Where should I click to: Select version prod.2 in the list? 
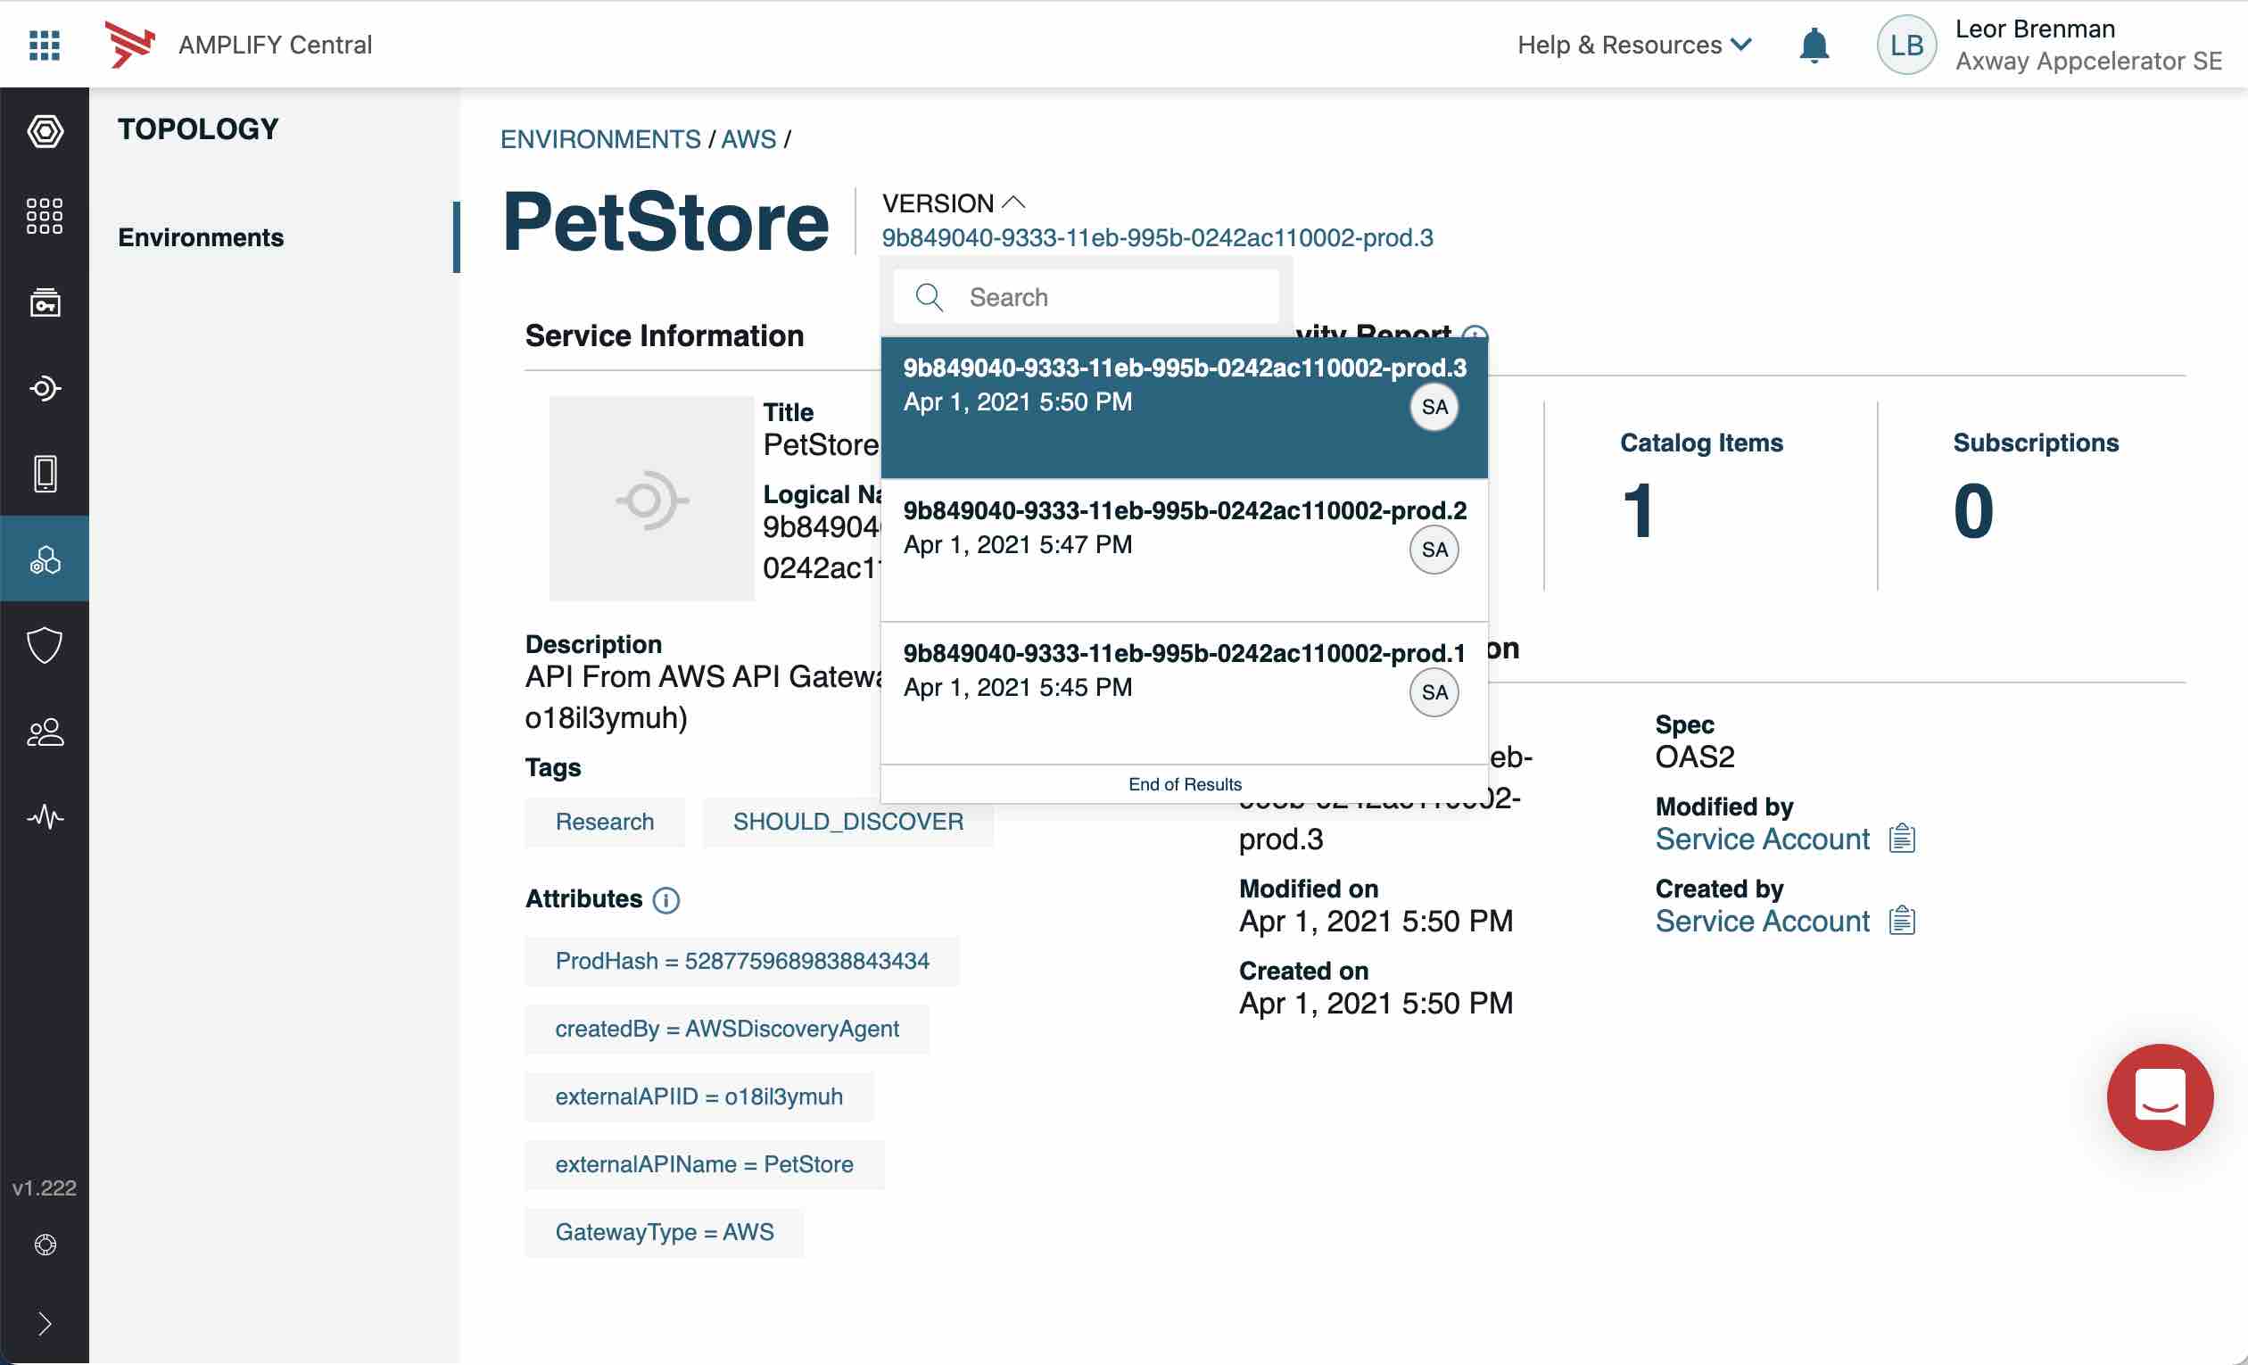tap(1183, 550)
